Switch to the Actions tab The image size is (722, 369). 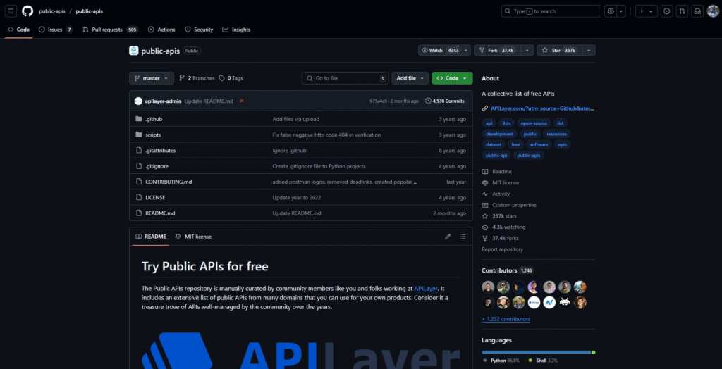[x=161, y=30]
